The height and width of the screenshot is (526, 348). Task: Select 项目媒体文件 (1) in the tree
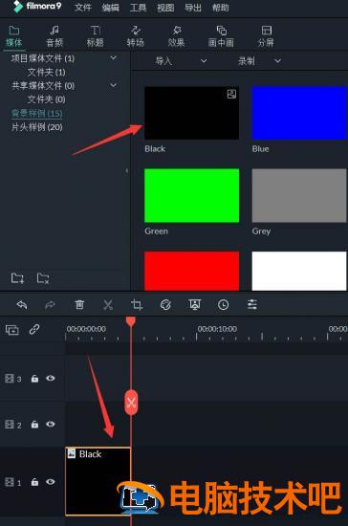[43, 58]
